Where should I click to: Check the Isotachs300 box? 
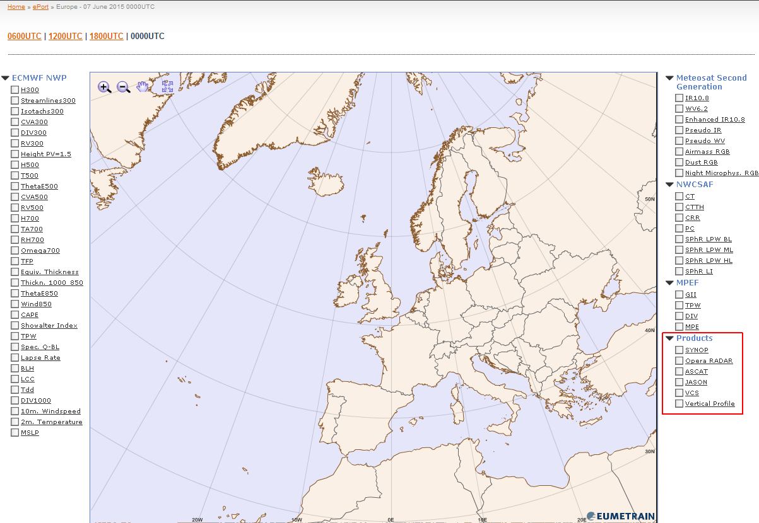click(15, 111)
